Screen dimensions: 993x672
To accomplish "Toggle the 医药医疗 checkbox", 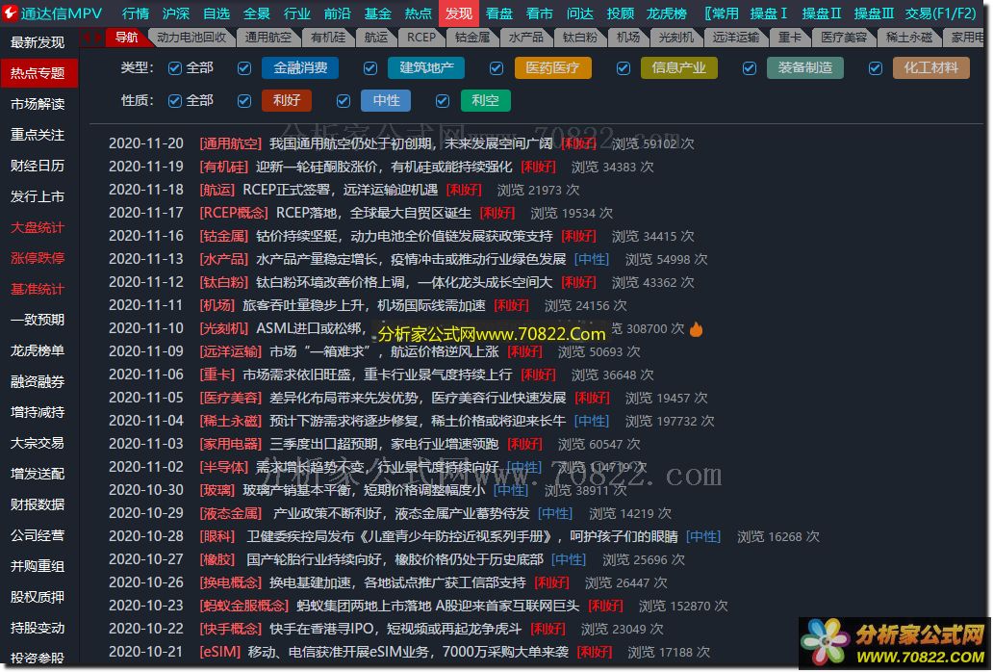I will 496,67.
